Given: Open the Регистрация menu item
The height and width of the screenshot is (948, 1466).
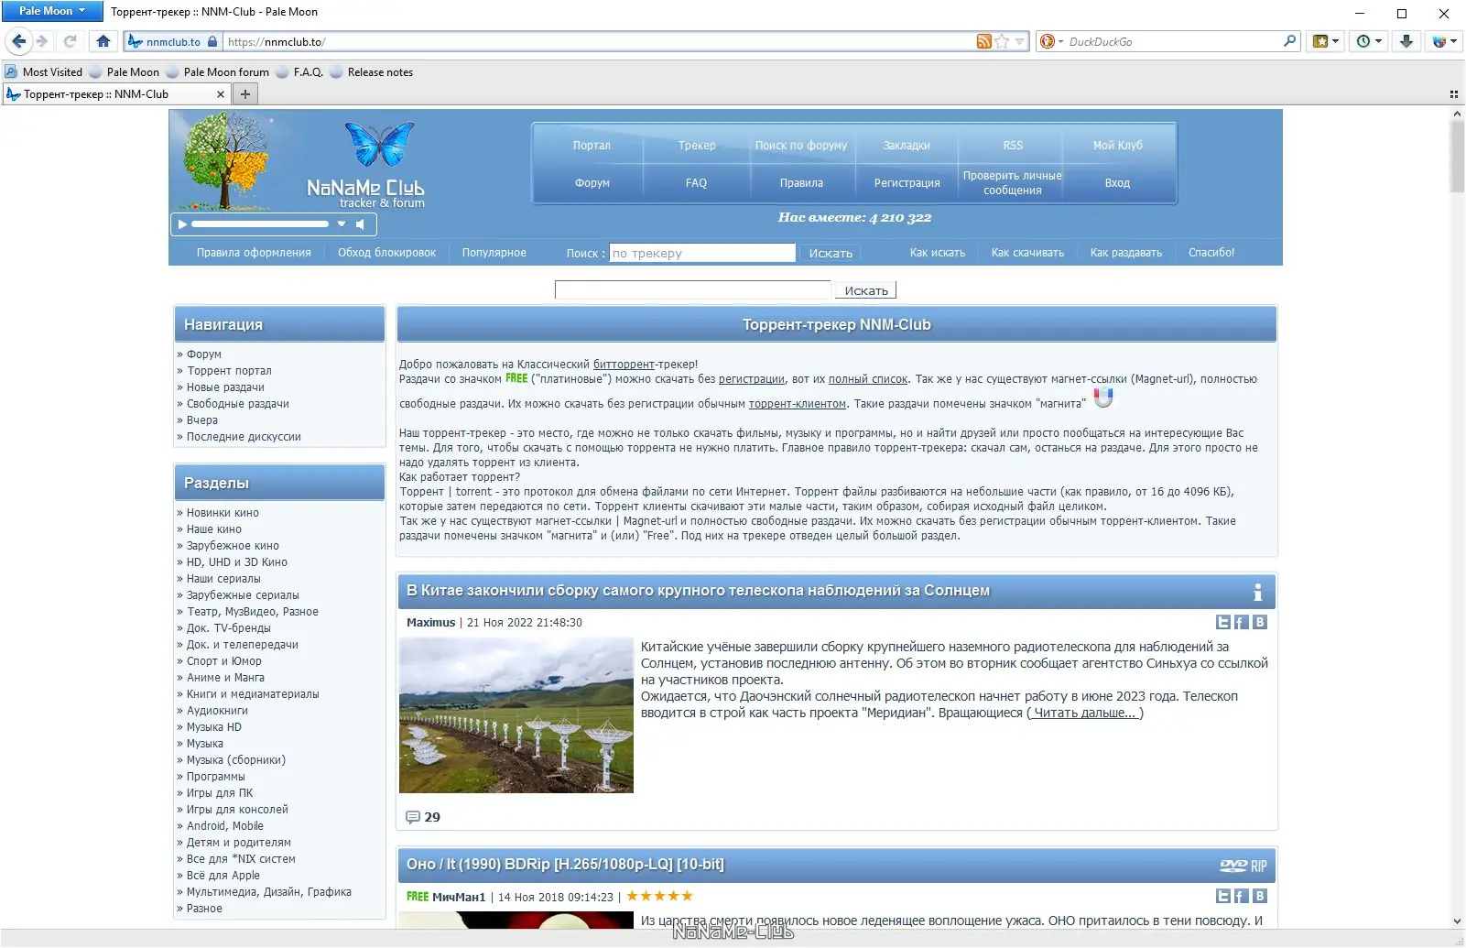Looking at the screenshot, I should coord(907,183).
